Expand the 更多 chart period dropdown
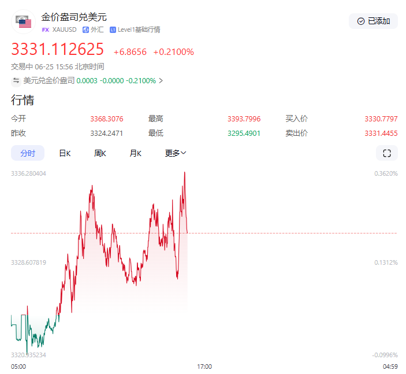Screen dimensions: 406x374 pos(176,153)
